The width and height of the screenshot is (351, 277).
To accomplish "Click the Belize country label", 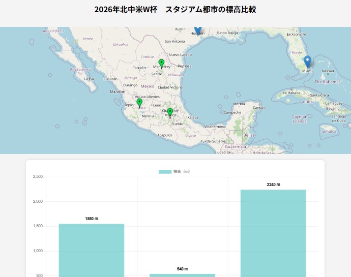I will coord(249,135).
